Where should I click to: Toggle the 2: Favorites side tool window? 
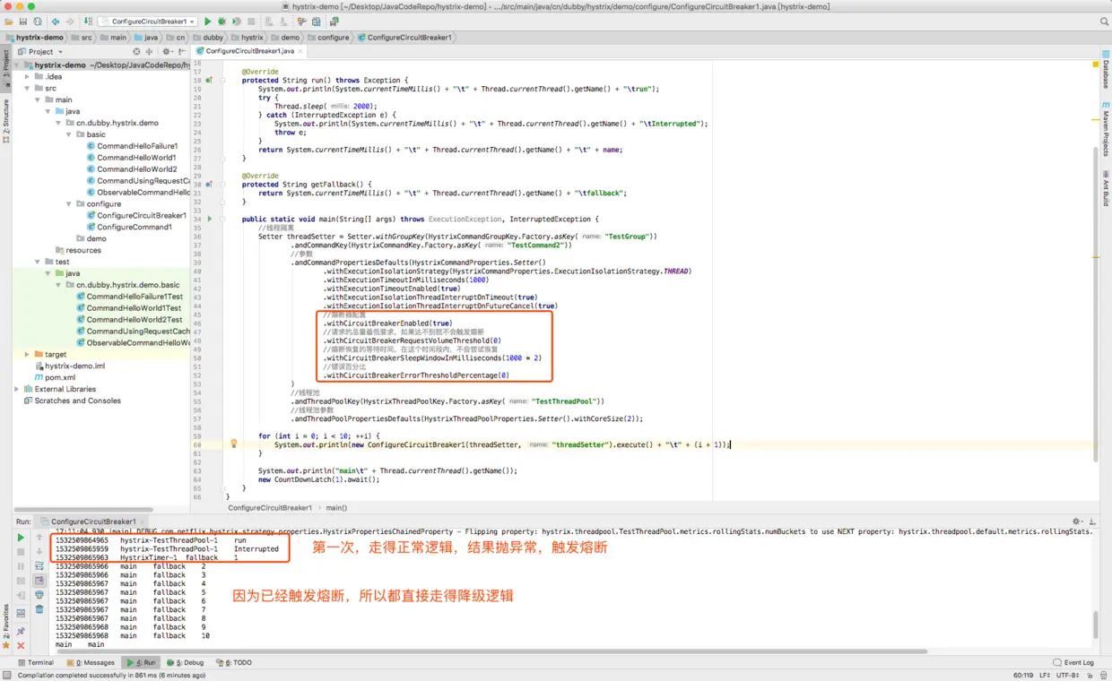(x=5, y=625)
